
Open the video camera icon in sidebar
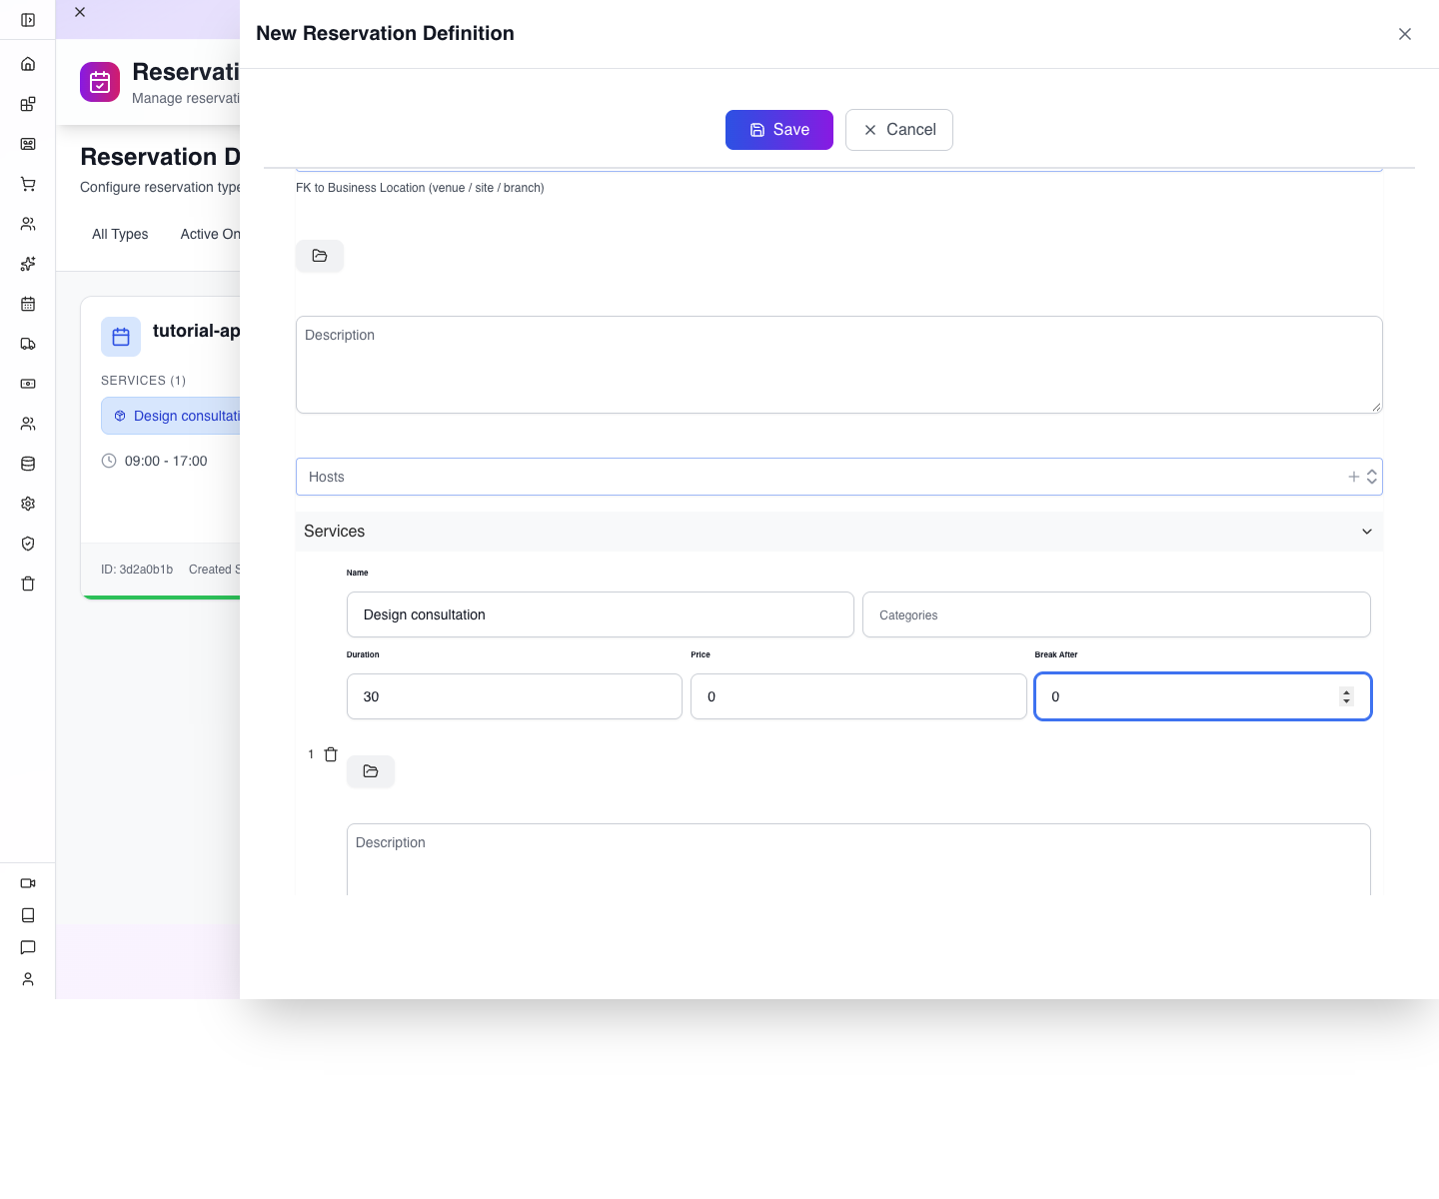(28, 883)
